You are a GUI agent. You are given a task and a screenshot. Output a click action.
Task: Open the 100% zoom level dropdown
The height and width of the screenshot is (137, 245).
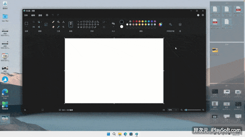(x=173, y=110)
